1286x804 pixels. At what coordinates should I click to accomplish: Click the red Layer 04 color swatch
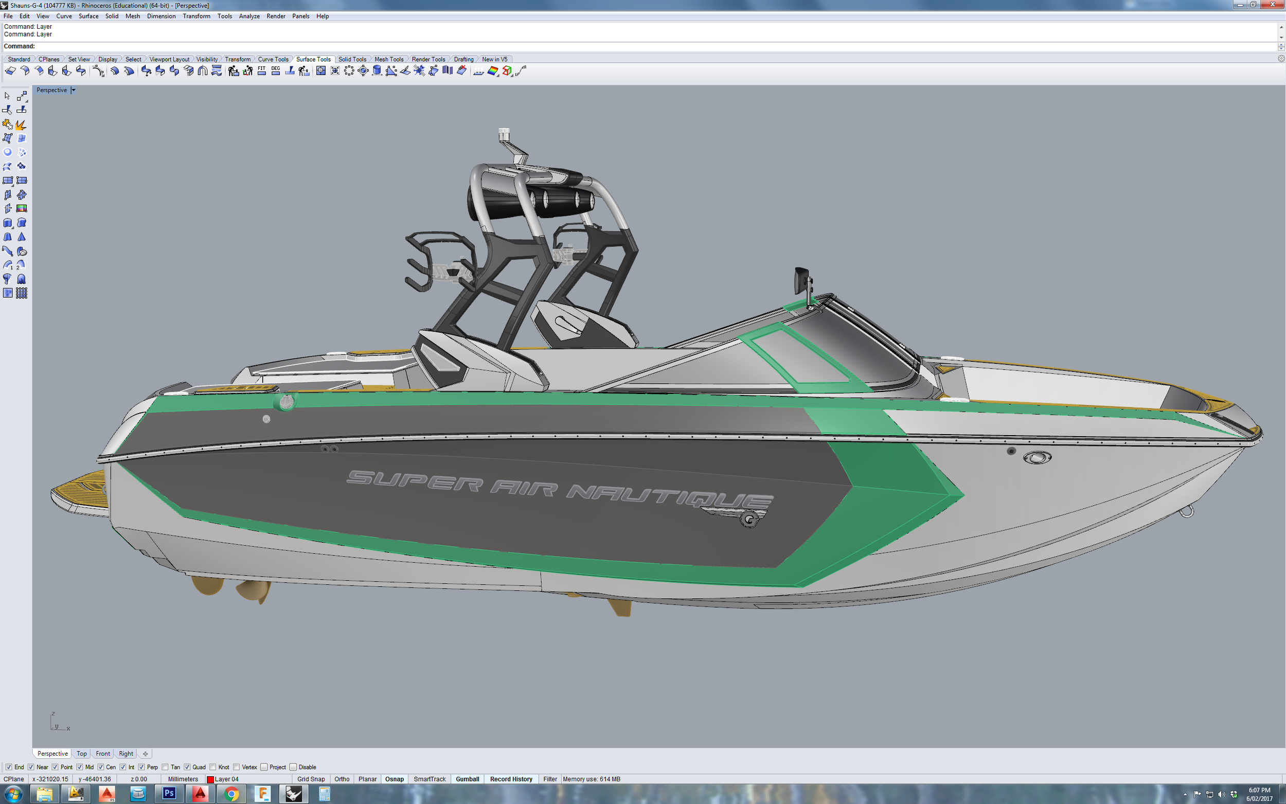pos(210,779)
